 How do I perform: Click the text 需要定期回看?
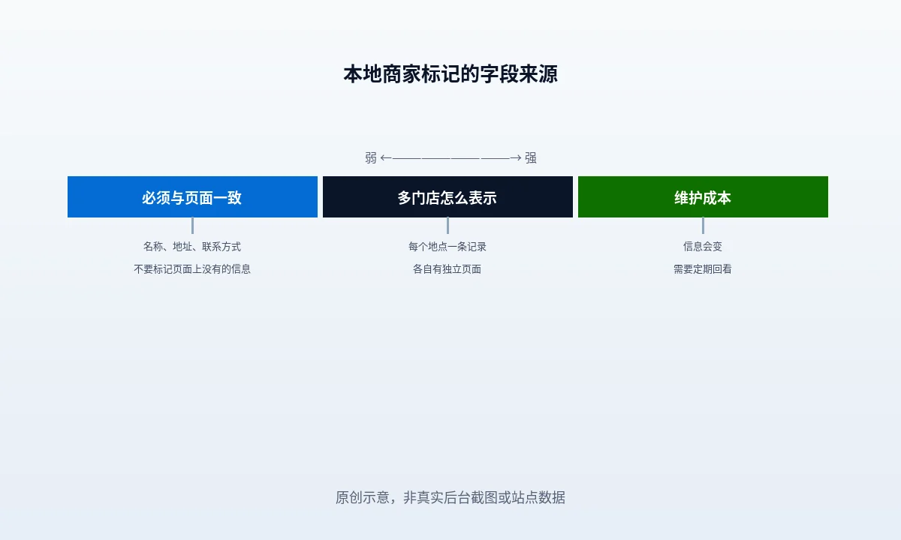(x=703, y=269)
